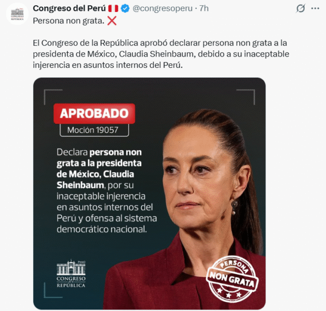The width and height of the screenshot is (326, 311).
Task: Click the Peru flag emoji beside the name
Action: click(x=113, y=8)
